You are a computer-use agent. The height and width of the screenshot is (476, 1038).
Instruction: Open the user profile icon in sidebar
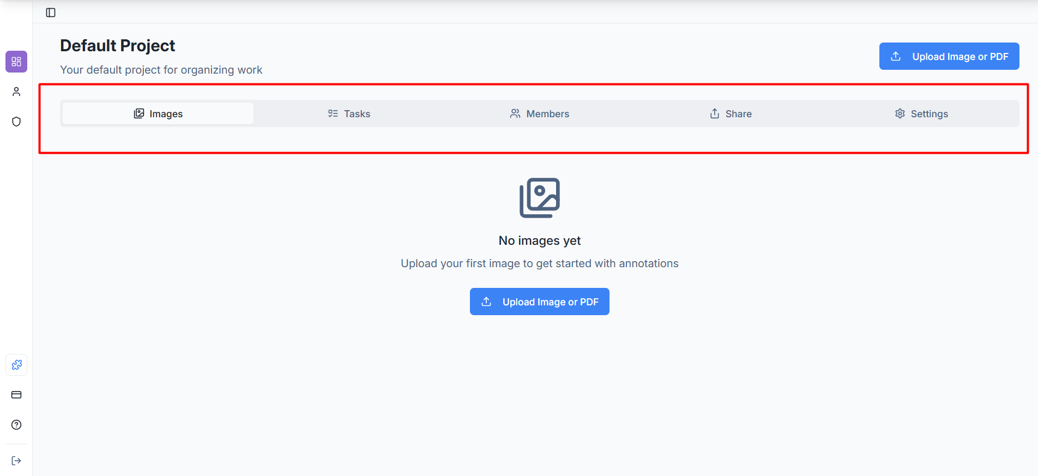tap(16, 92)
